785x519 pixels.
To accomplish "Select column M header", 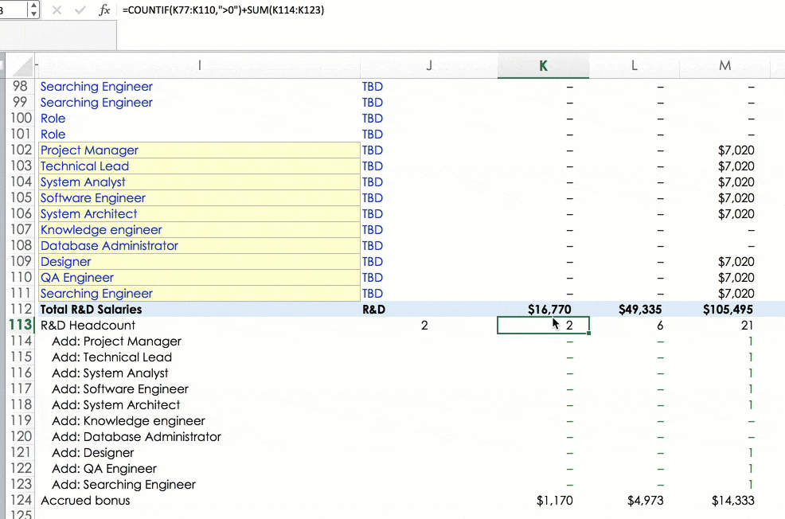I will tap(724, 65).
